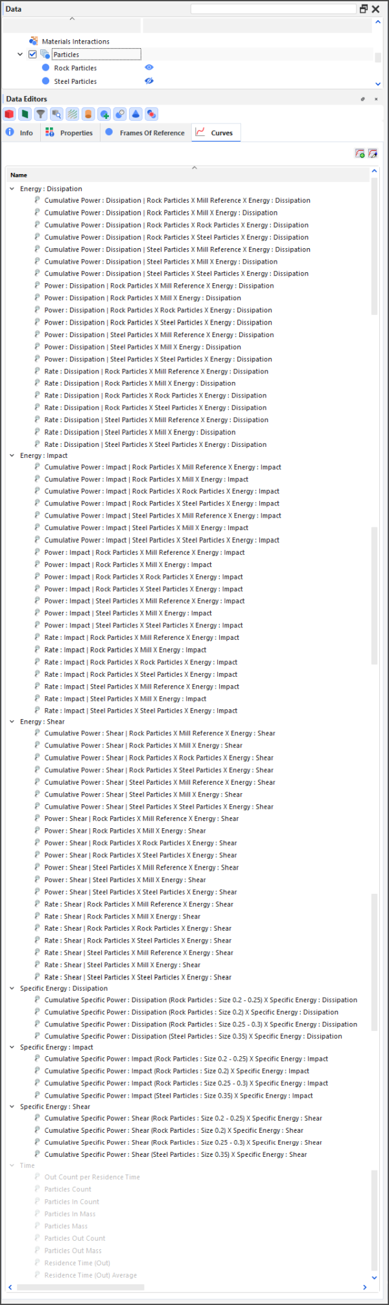Select 'Cumulative Power : Shear | Rock Particles X Rock Particles' row

(x=159, y=757)
